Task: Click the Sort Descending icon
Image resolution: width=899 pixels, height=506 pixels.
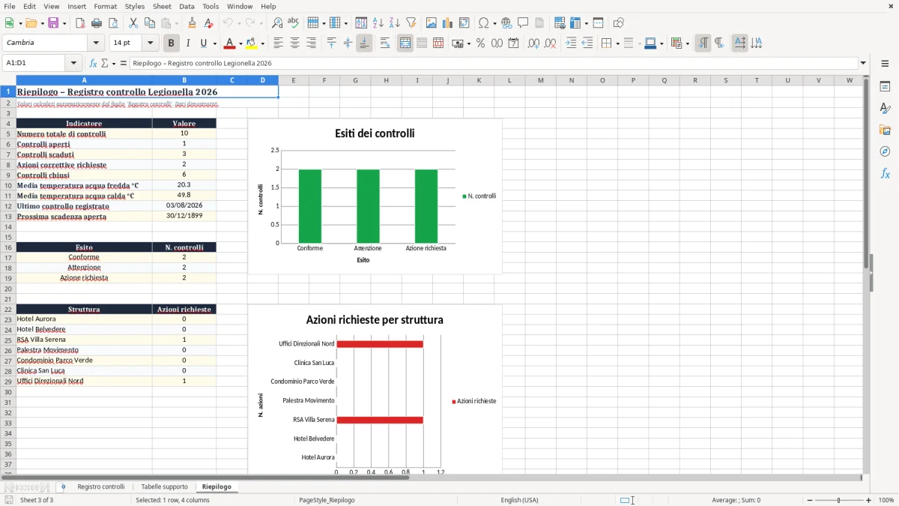Action: coord(395,23)
